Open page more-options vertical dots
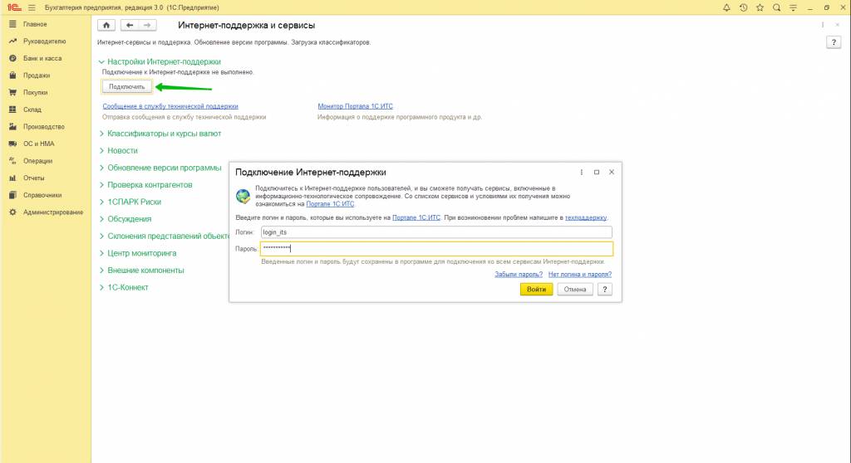 (823, 25)
